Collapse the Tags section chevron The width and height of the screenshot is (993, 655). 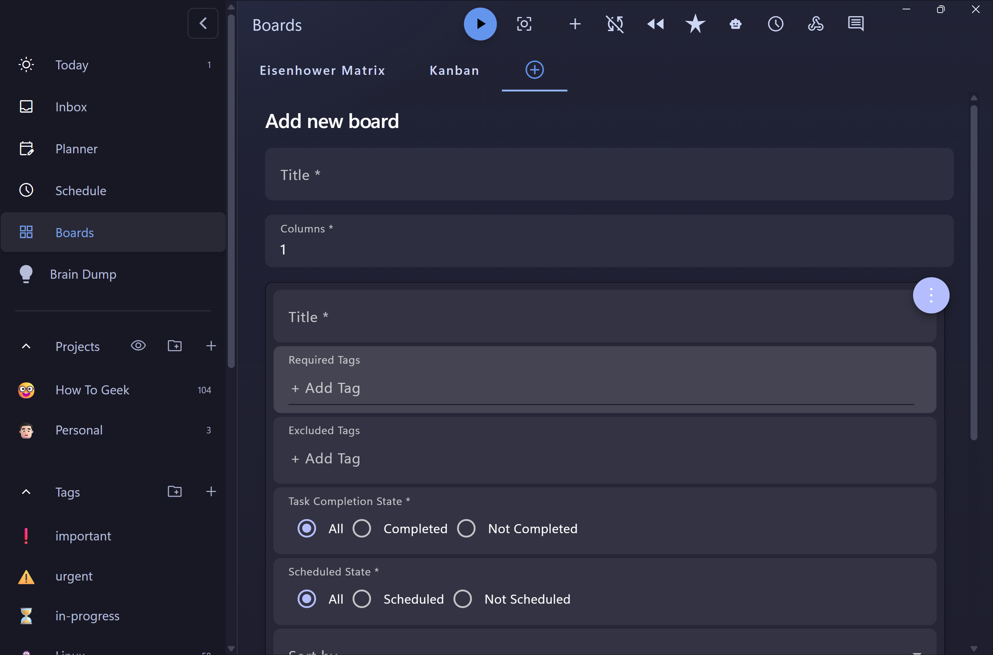26,492
